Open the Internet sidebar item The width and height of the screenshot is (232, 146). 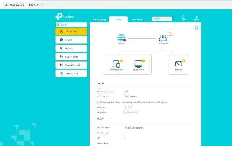coord(71,40)
